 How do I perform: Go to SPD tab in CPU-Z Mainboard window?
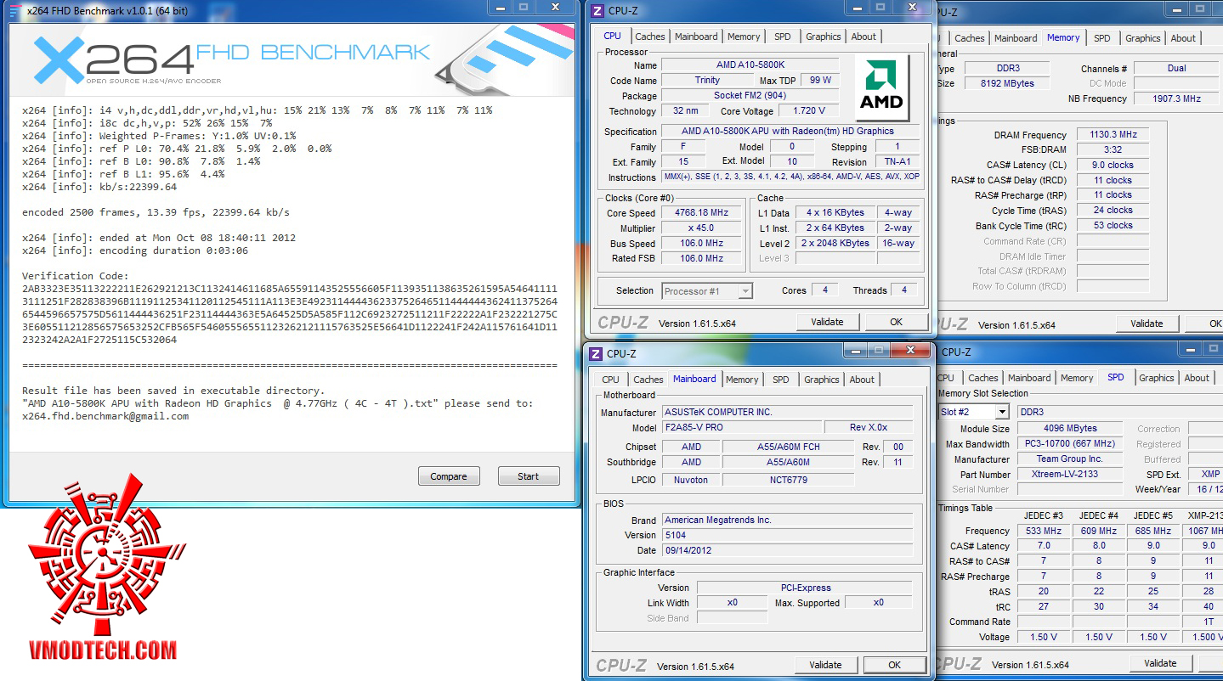coord(780,380)
